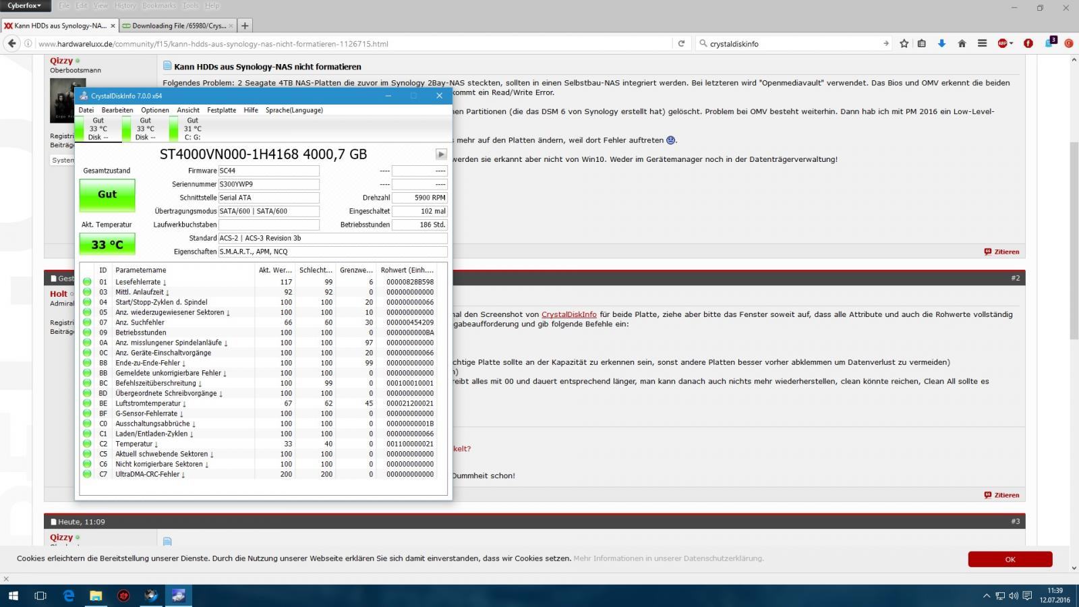Bookmark this page with the star icon
Screen dimensions: 1079x607
904,43
